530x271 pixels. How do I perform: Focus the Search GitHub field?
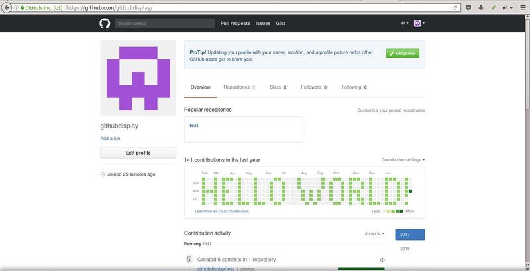pyautogui.click(x=165, y=23)
